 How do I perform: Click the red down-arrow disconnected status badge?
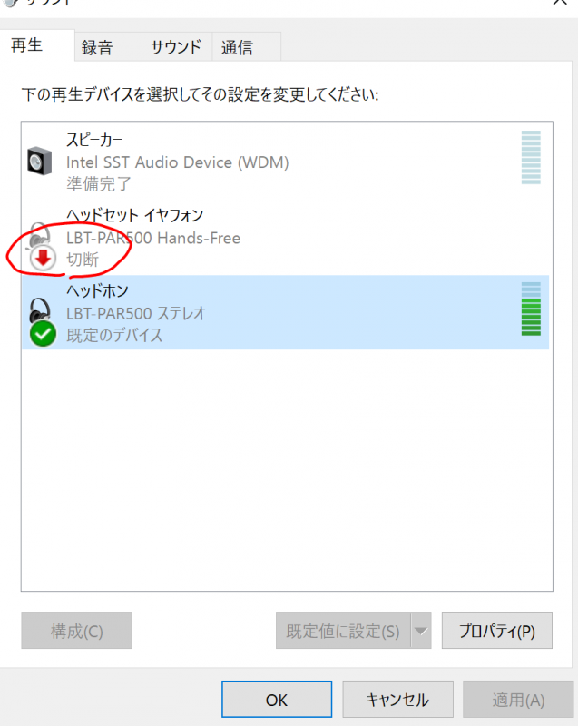pos(43,259)
